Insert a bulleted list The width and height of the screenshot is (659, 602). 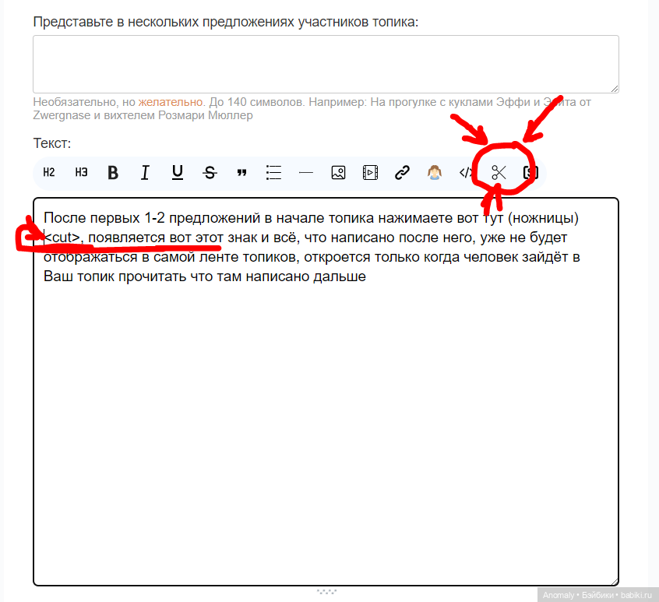pyautogui.click(x=273, y=173)
